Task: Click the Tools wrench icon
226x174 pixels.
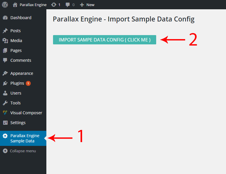Action: tap(5, 103)
